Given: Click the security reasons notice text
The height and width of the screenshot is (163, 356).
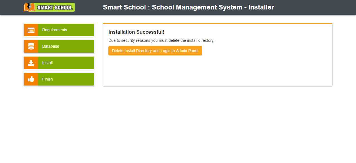Looking at the screenshot, I should click(161, 40).
